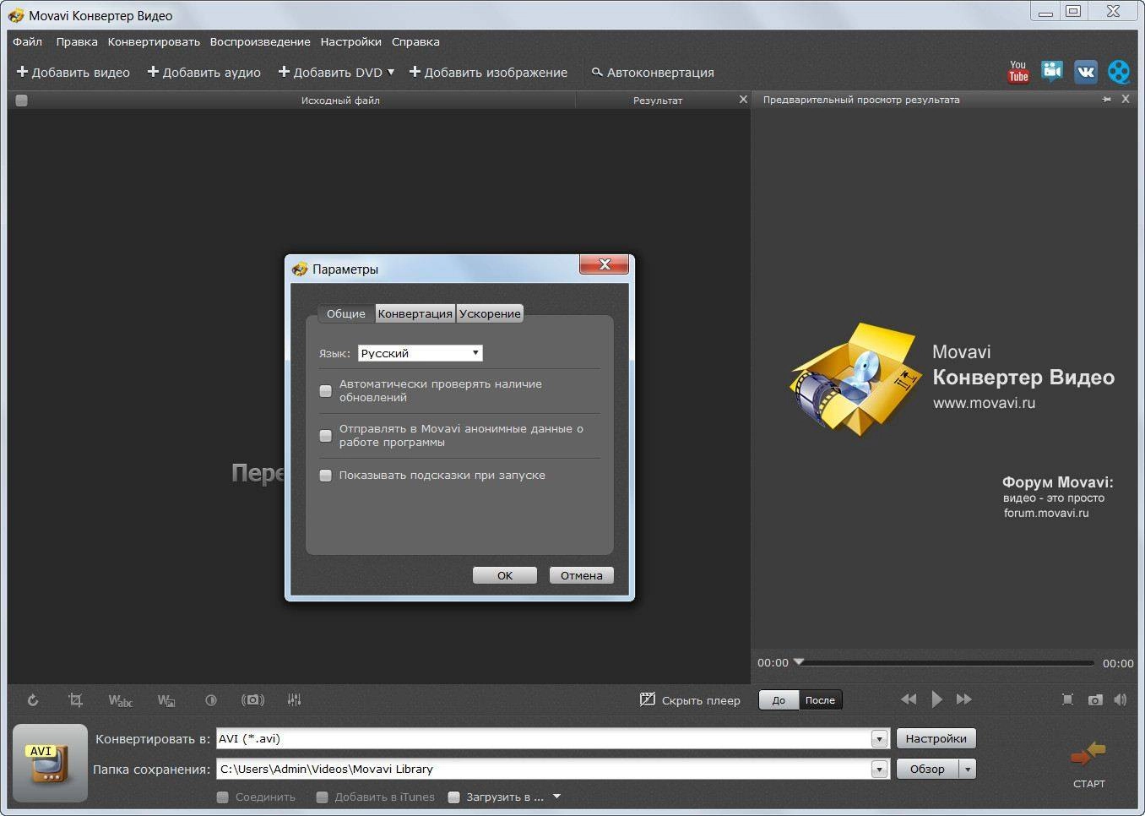
Task: Open the Правка menu
Action: [x=77, y=41]
